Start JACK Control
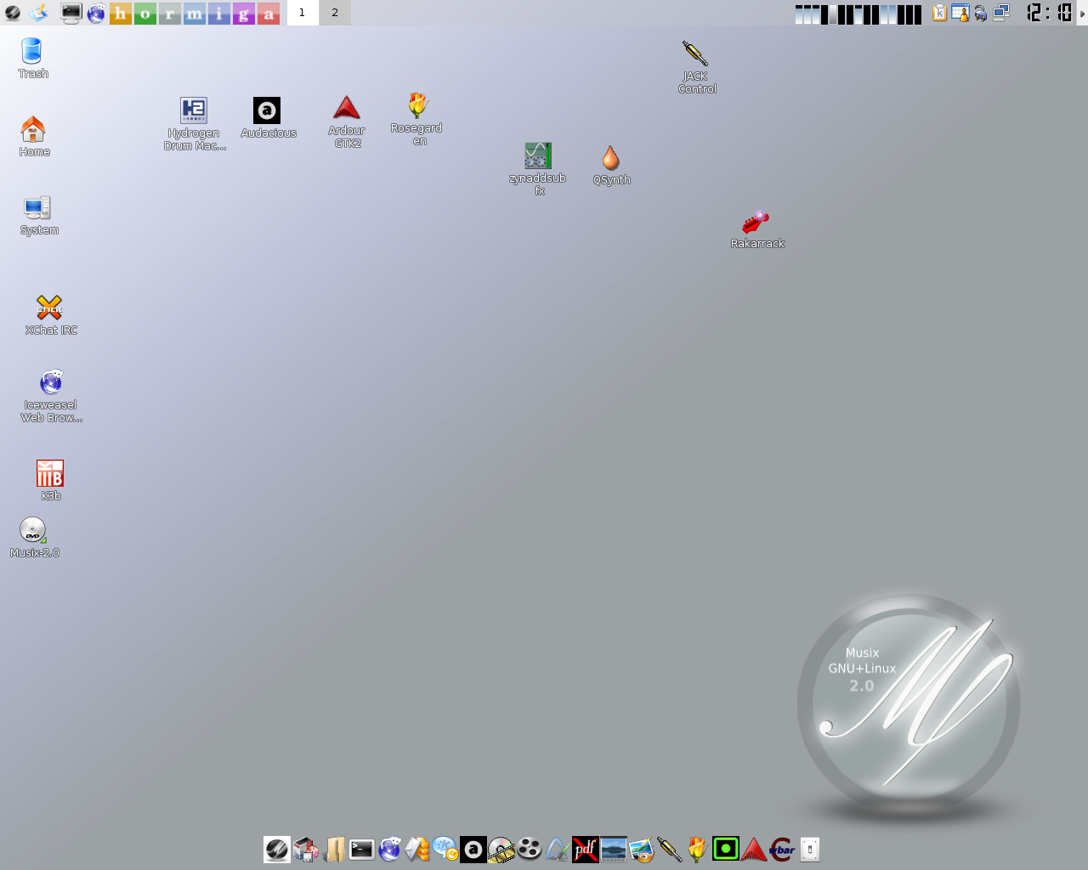The image size is (1088, 870). pos(695,52)
